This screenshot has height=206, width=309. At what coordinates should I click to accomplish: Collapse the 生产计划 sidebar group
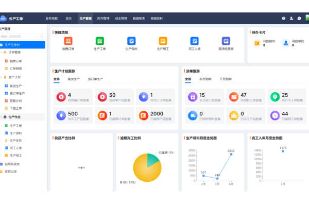click(x=1, y=77)
